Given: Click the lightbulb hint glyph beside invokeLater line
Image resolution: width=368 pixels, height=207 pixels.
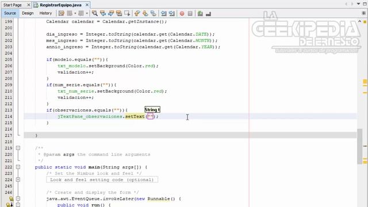Looking at the screenshot, I should pos(11,199).
